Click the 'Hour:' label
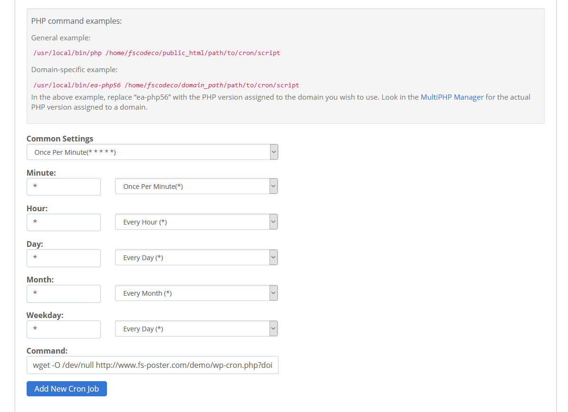Viewport: 568px width, 412px height. click(37, 208)
